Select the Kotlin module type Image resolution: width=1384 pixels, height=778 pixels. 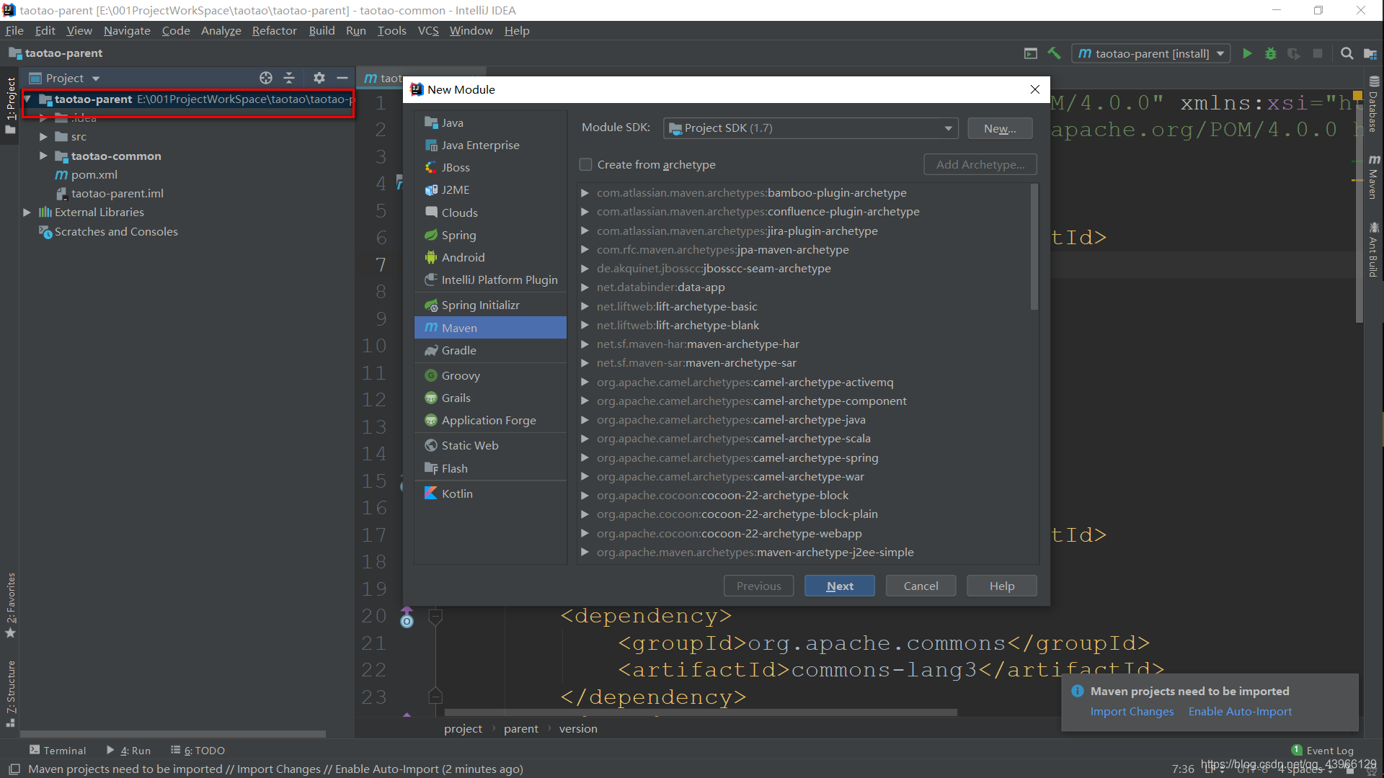[x=491, y=494]
